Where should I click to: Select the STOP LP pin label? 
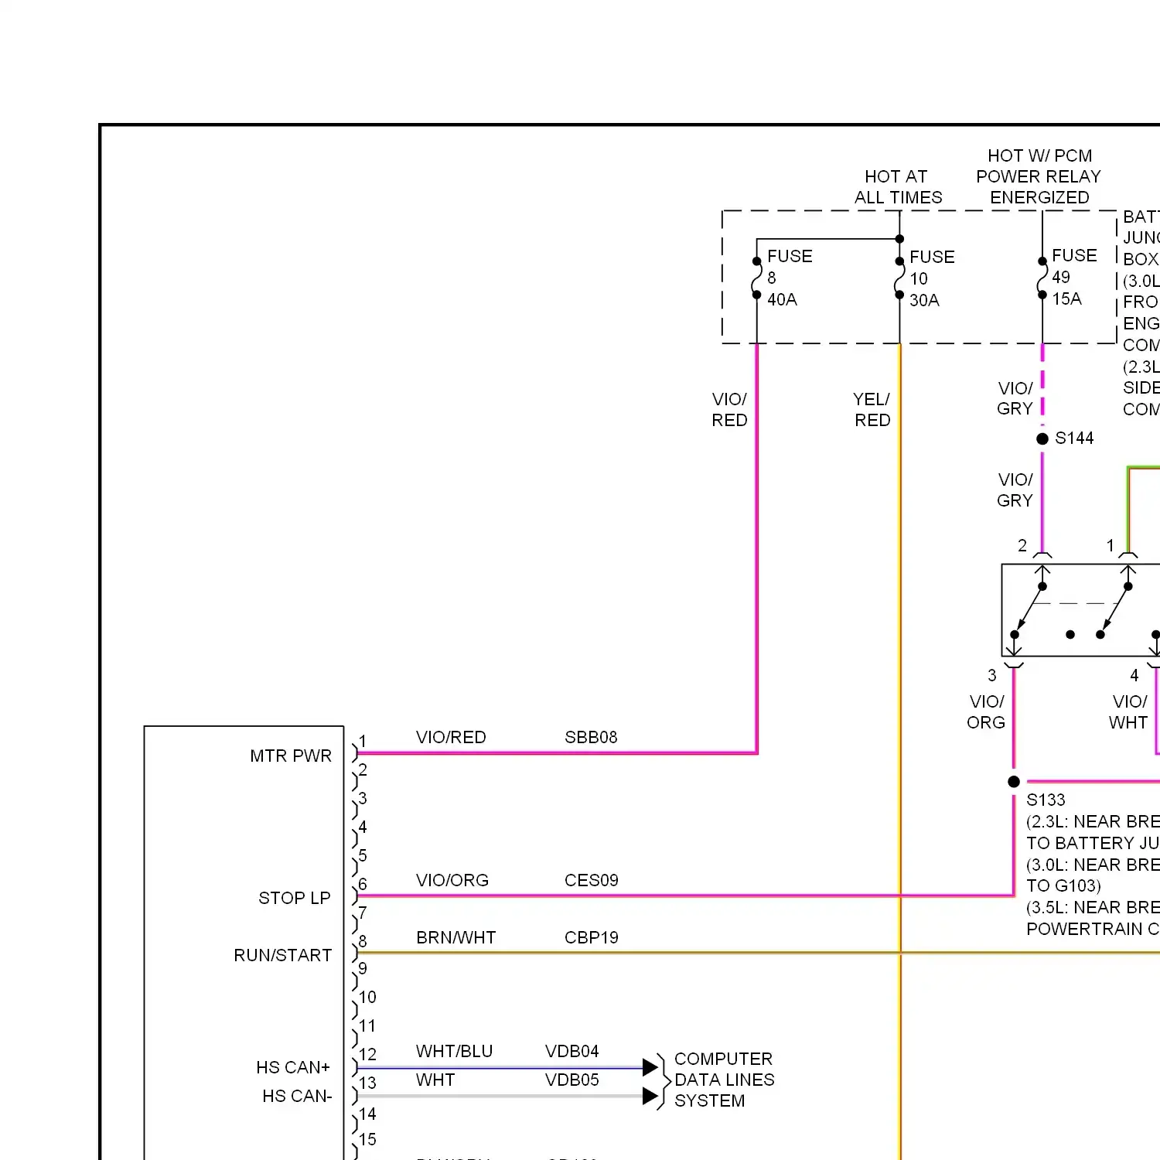295,898
